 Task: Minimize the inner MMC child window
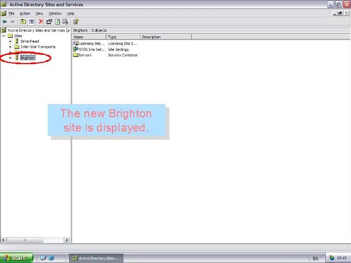(x=335, y=13)
